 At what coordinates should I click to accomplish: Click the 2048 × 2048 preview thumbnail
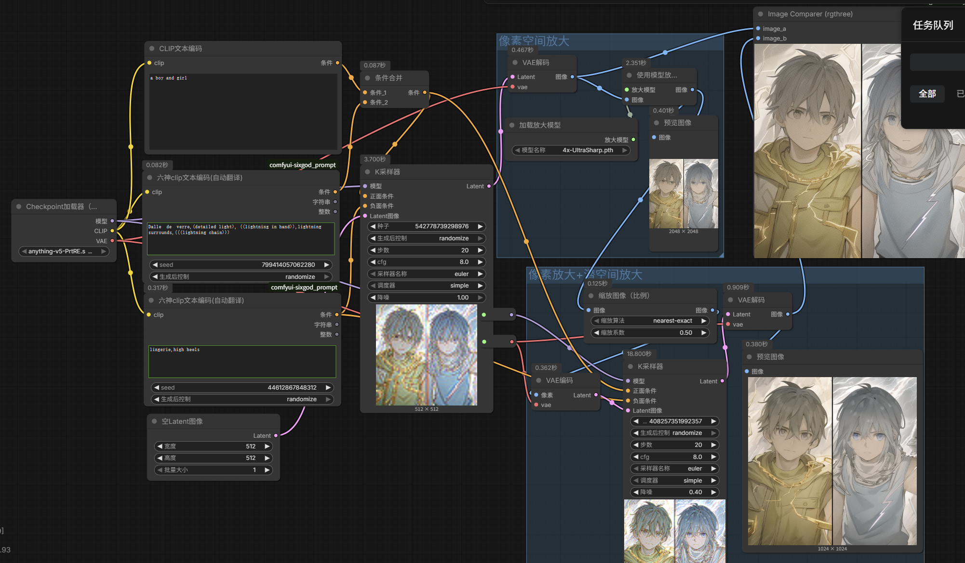(x=684, y=194)
